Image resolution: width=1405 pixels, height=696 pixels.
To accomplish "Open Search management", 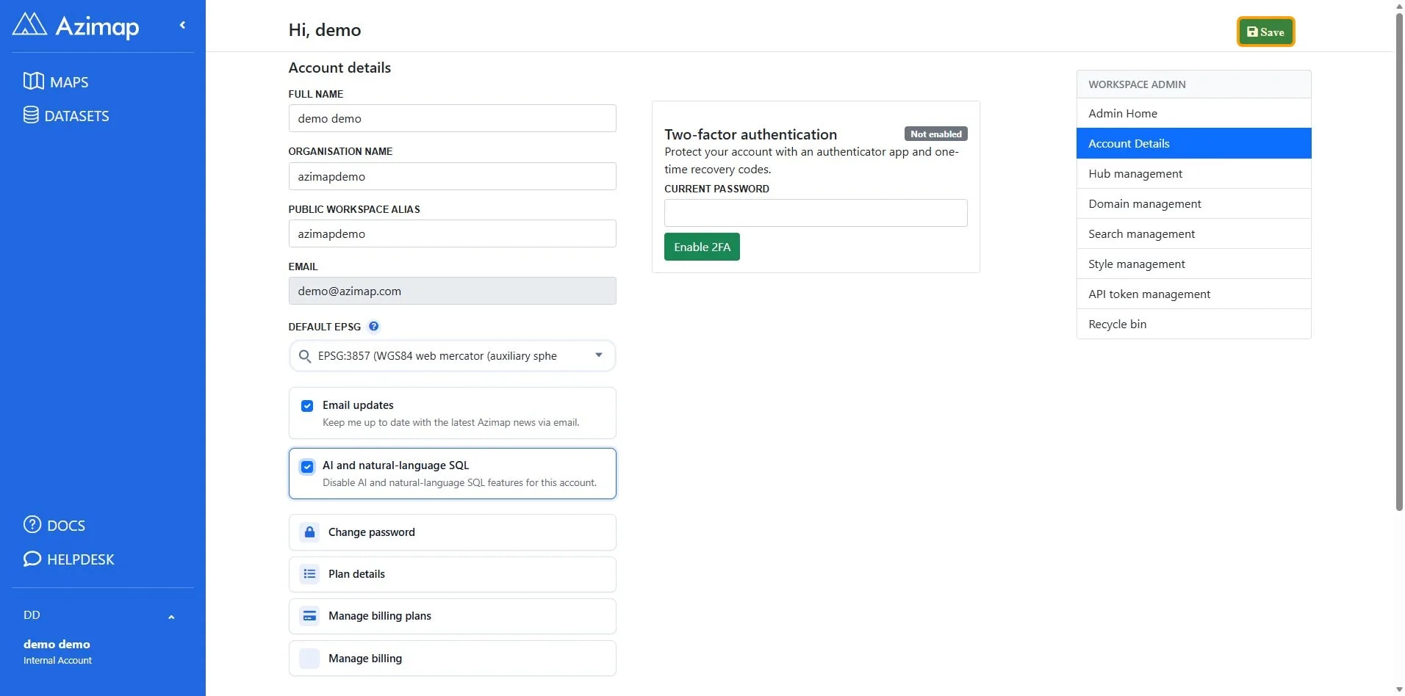I will click(x=1193, y=233).
